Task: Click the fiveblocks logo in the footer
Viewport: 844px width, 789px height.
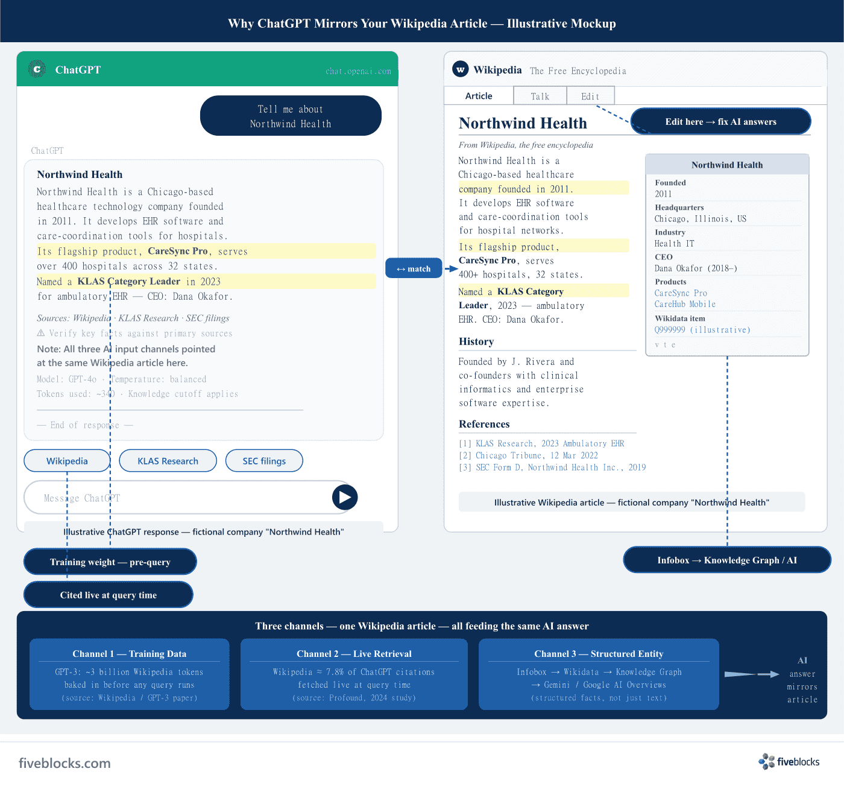Action: (x=789, y=762)
